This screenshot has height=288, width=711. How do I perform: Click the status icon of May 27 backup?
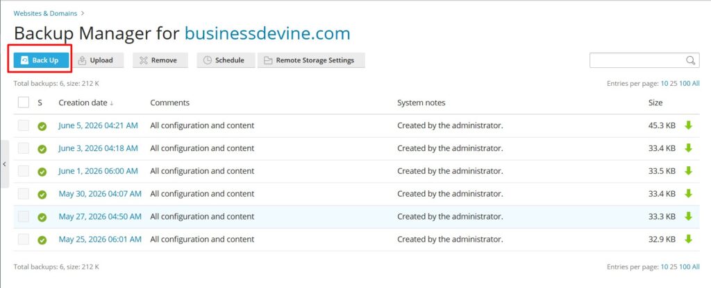(x=42, y=217)
